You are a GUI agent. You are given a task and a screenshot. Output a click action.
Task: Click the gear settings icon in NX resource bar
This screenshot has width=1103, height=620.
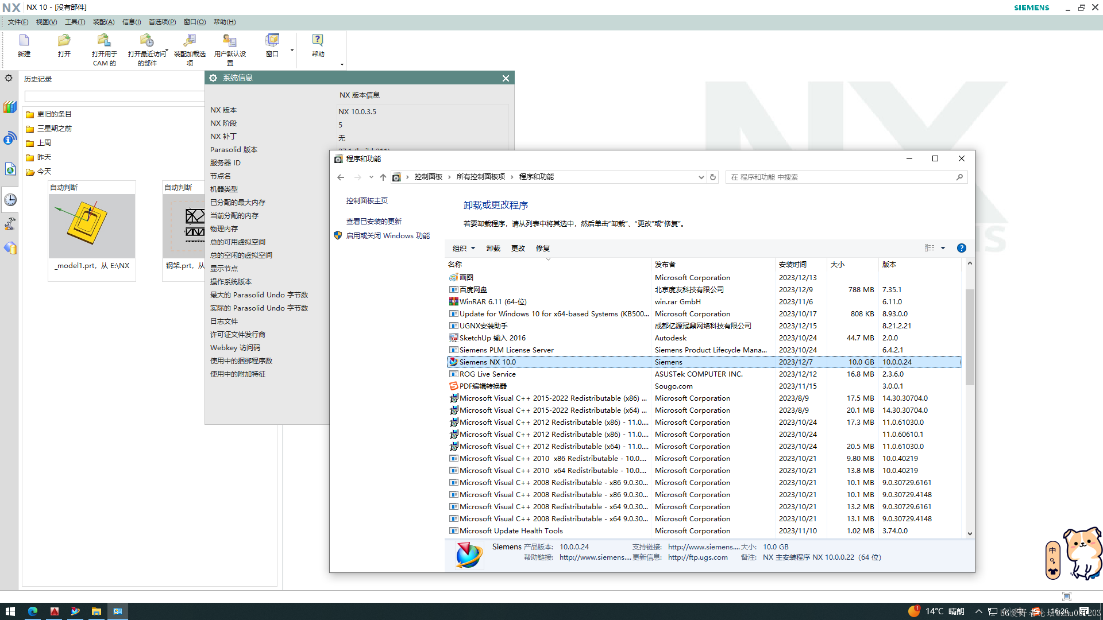click(9, 78)
